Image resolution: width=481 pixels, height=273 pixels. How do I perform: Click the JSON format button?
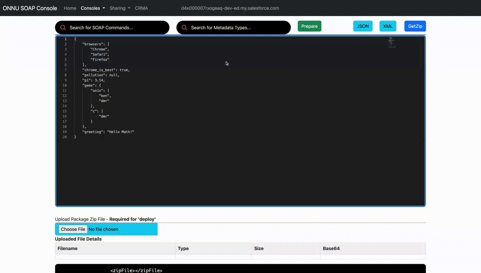(x=363, y=26)
